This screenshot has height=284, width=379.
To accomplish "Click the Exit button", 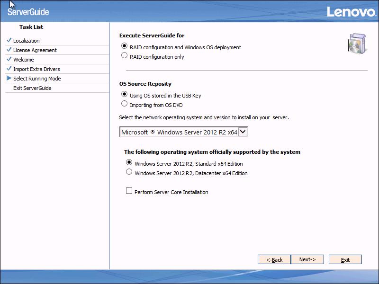I will coord(345,259).
